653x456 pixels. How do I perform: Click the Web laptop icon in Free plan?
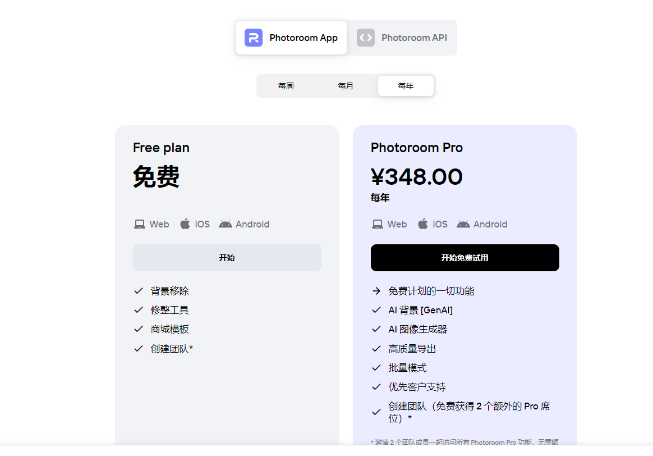pos(140,224)
